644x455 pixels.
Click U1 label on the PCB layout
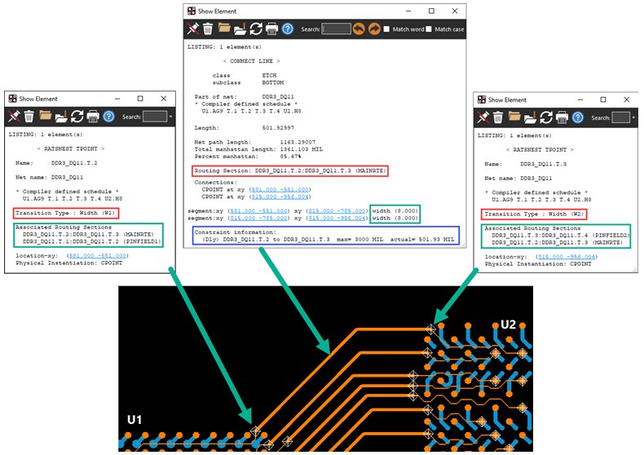[x=135, y=420]
